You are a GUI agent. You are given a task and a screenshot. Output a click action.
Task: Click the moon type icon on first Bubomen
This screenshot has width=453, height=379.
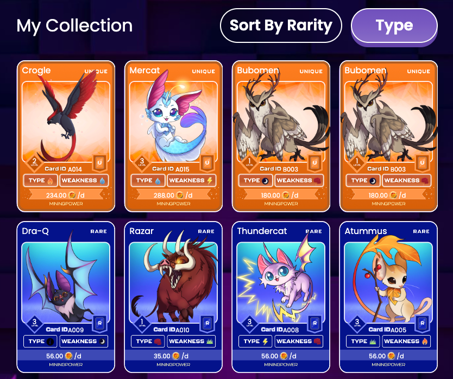(265, 181)
